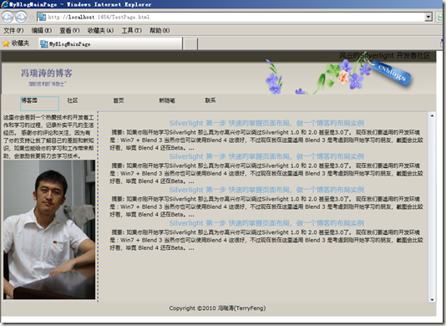Viewport: 446px width, 326px height.
Task: Open the 文件(F) menu
Action: [13, 30]
